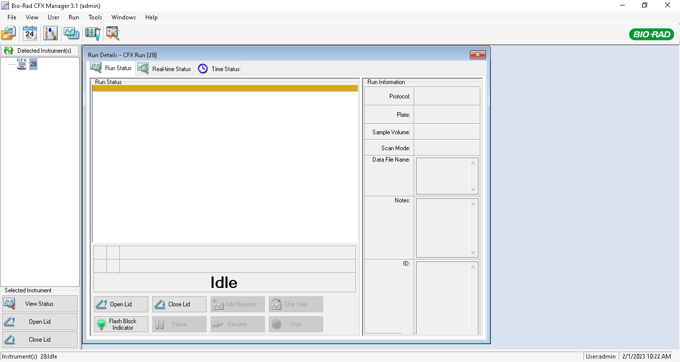Click the orange highlighted Run Status row
The image size is (680, 362).
(x=225, y=89)
